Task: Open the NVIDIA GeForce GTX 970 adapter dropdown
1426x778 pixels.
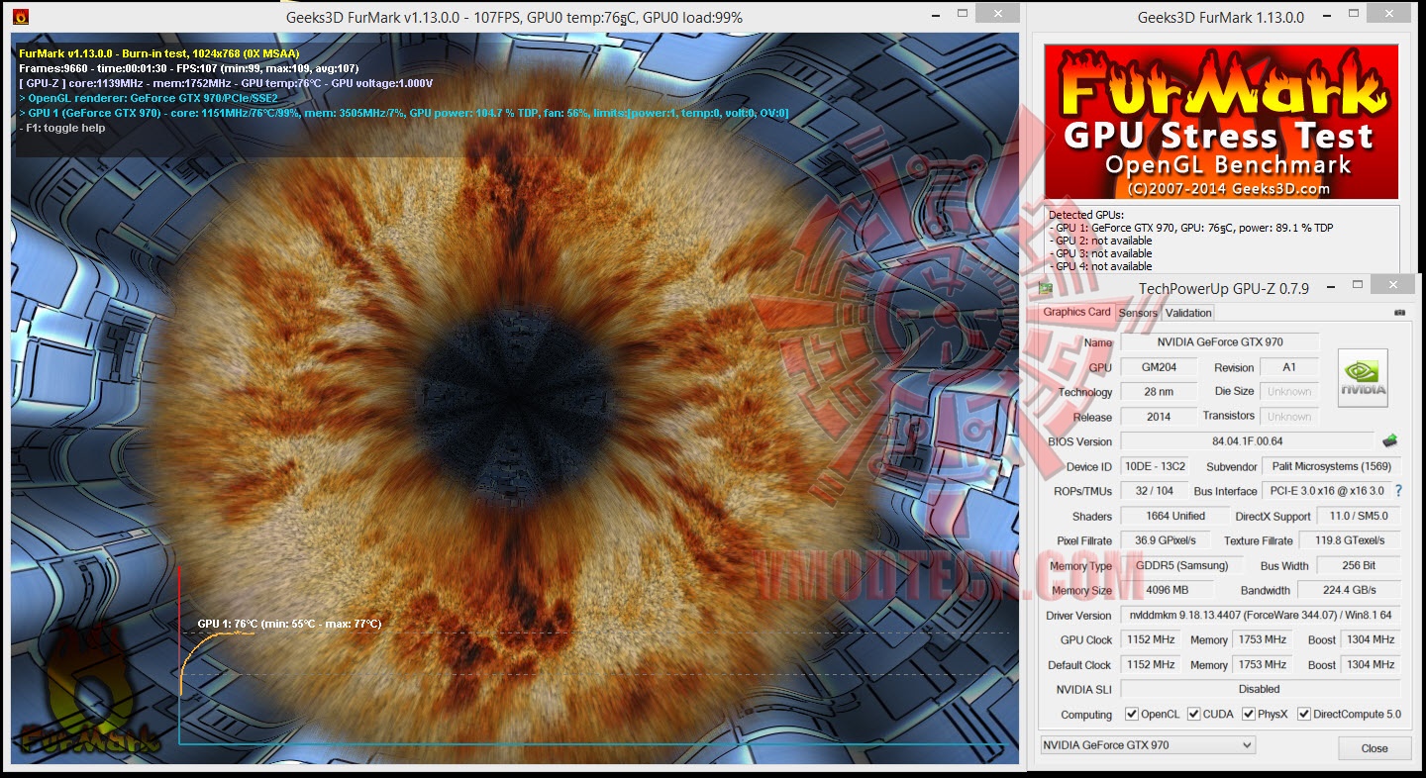Action: [1148, 745]
